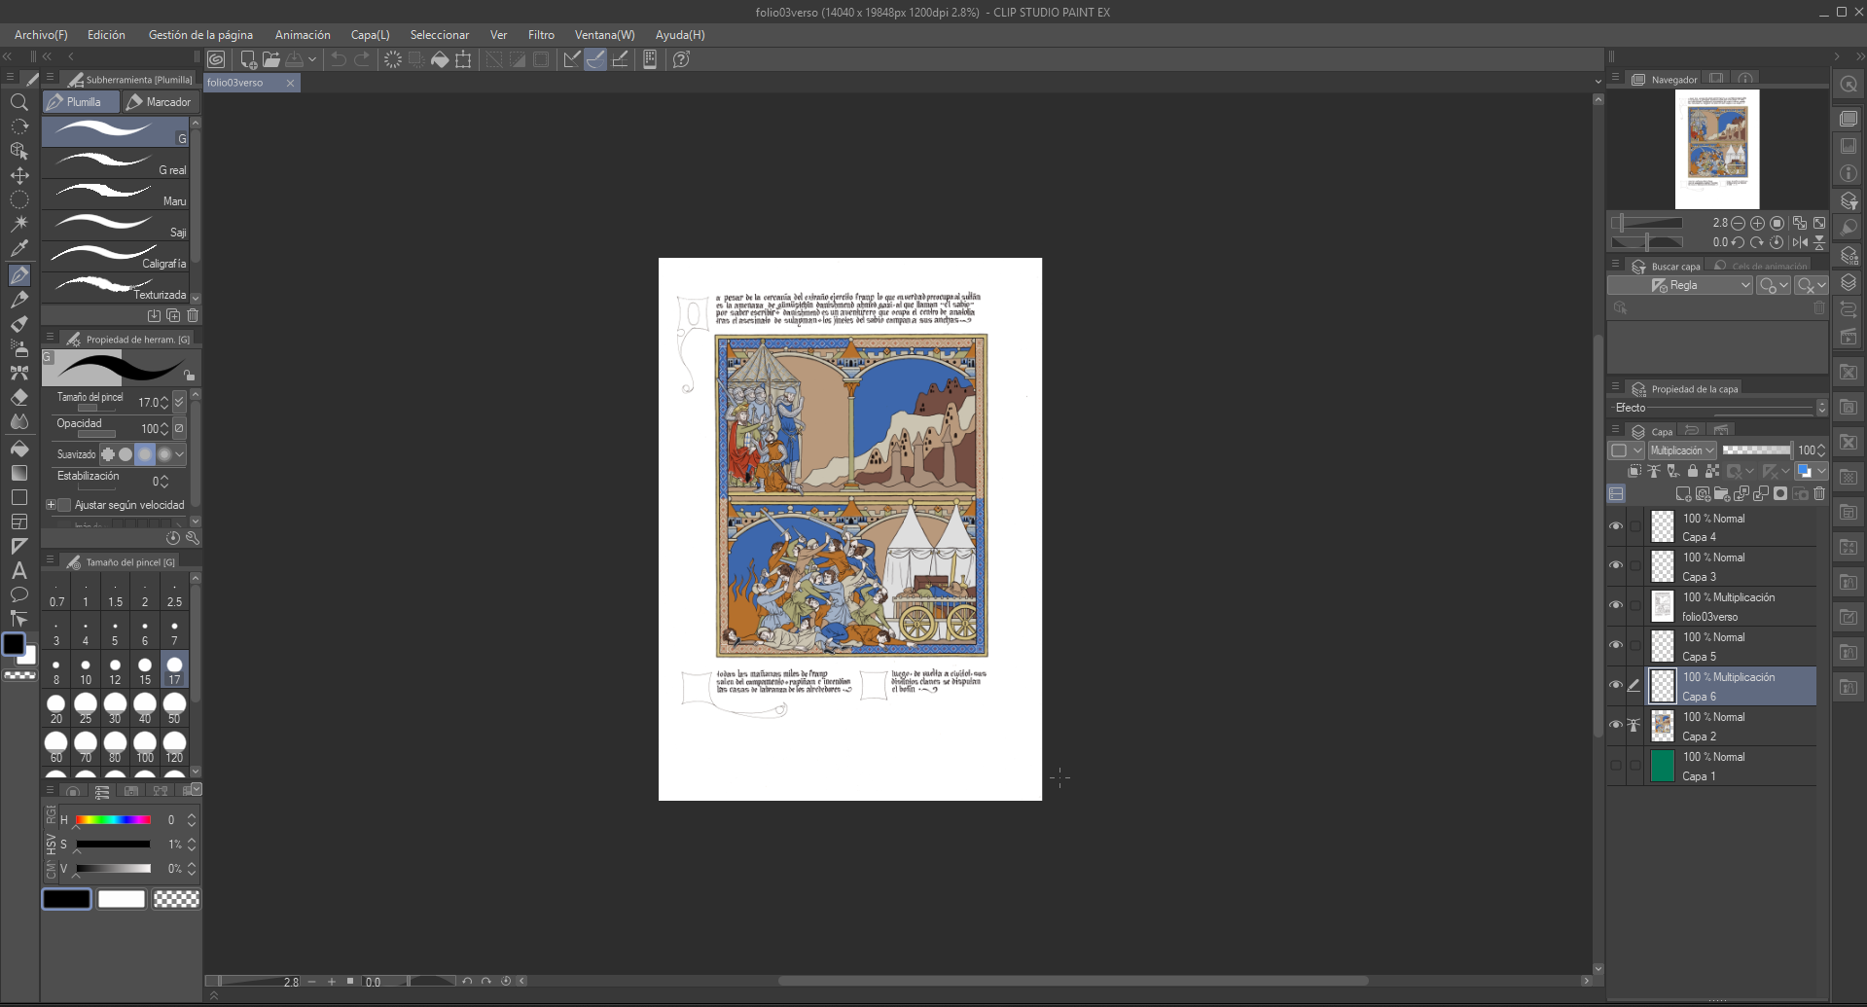Hide the Capa 5 layer
The width and height of the screenshot is (1867, 1007).
(x=1616, y=645)
